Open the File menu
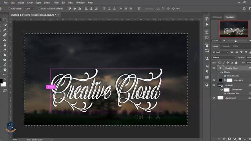The image size is (251, 141). click(x=5, y=3)
